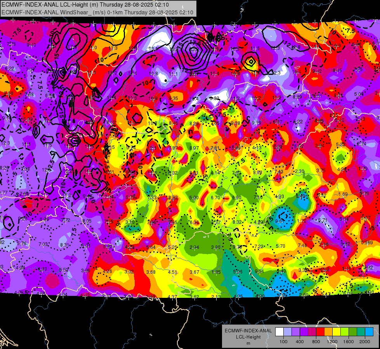This screenshot has height=349, width=380.
Task: Click the map value 2.94
Action: point(194,247)
